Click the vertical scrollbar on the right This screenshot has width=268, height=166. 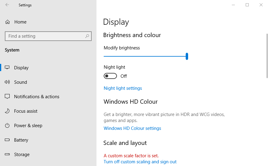pyautogui.click(x=267, y=56)
